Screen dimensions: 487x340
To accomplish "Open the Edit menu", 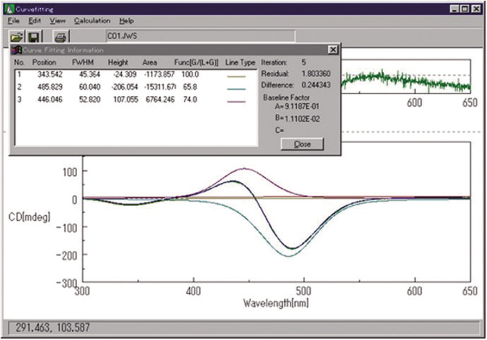I will (x=35, y=21).
